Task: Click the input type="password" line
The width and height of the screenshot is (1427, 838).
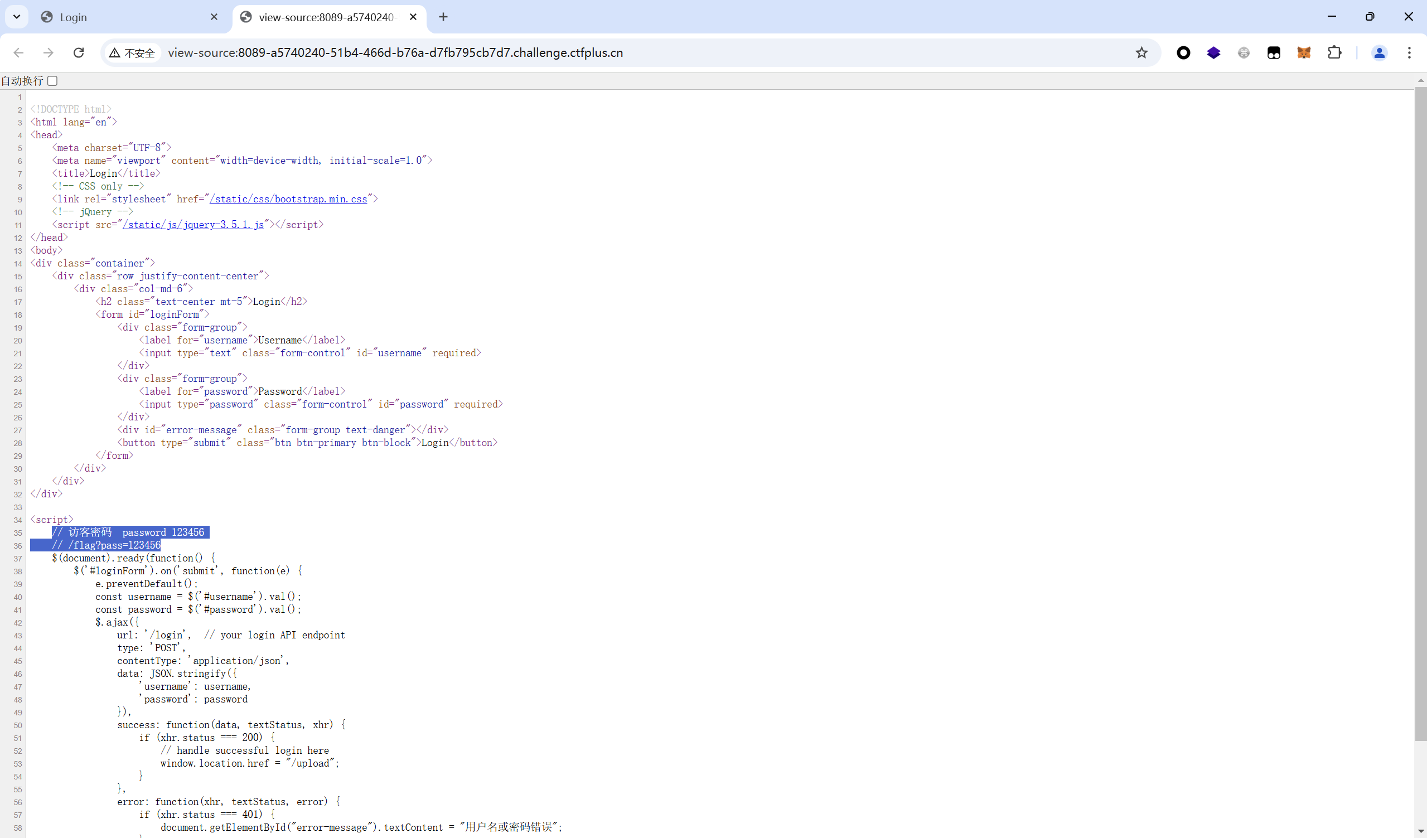Action: [321, 404]
